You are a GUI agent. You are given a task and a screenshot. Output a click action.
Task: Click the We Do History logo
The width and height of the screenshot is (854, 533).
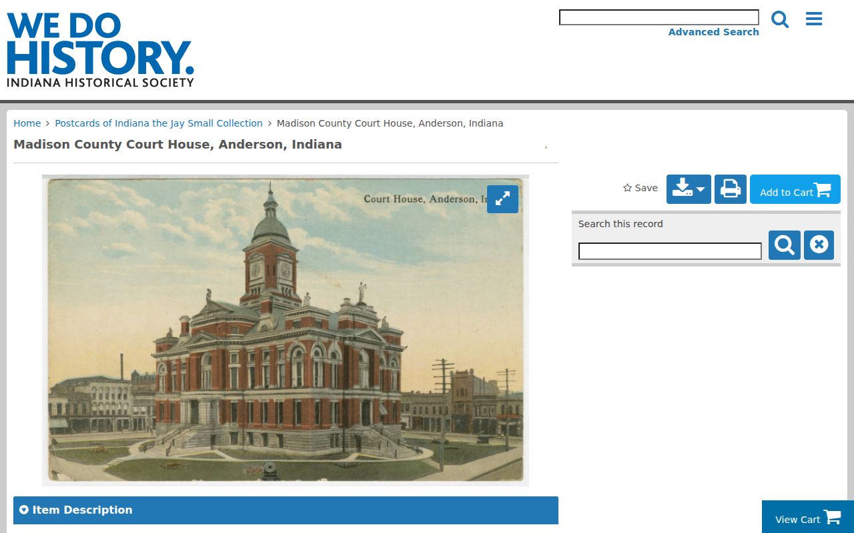coord(101,51)
